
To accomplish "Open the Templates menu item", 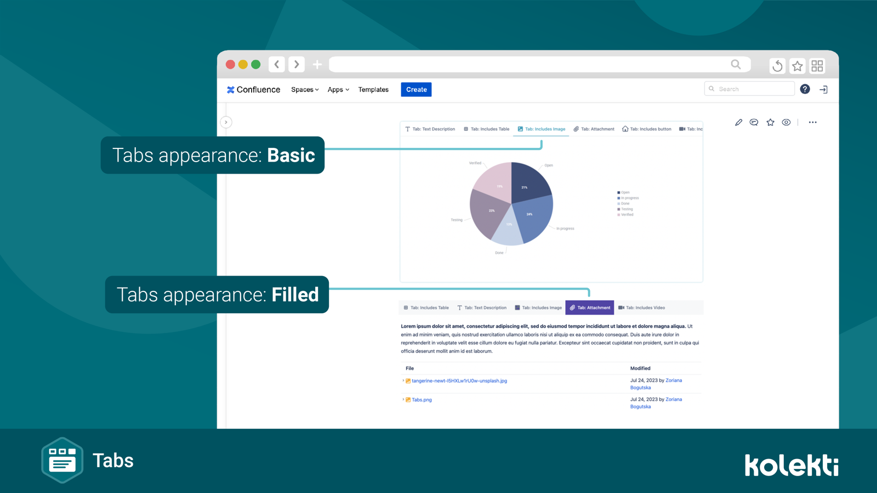I will (373, 90).
